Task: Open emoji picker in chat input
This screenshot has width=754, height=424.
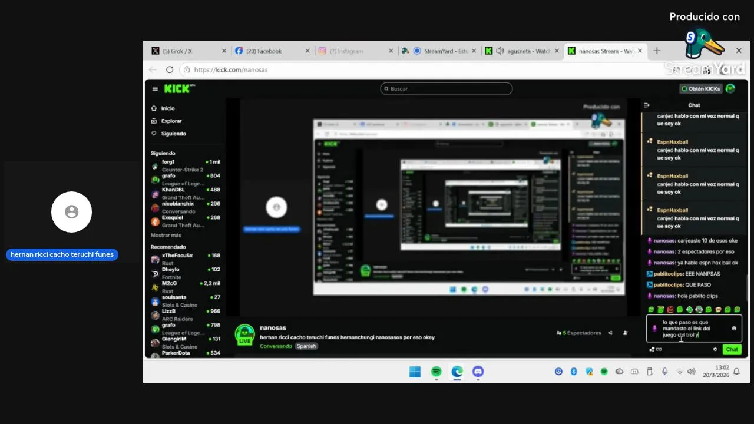Action: pyautogui.click(x=734, y=329)
